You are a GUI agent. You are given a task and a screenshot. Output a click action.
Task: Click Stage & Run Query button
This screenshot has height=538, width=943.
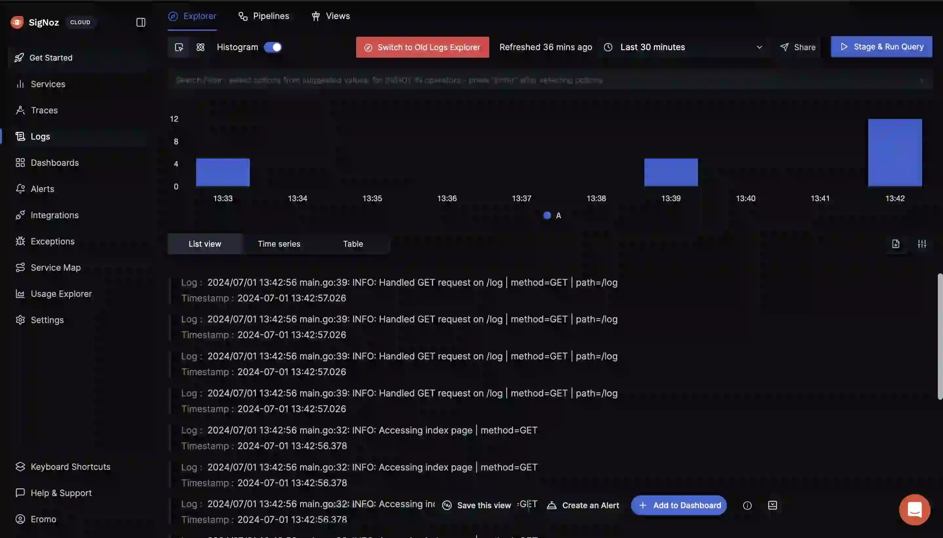click(x=881, y=47)
